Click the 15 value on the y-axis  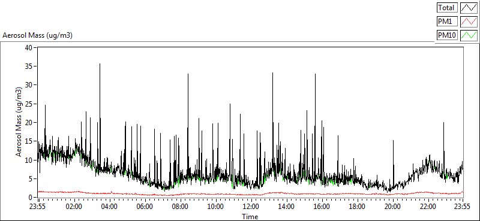pos(29,141)
